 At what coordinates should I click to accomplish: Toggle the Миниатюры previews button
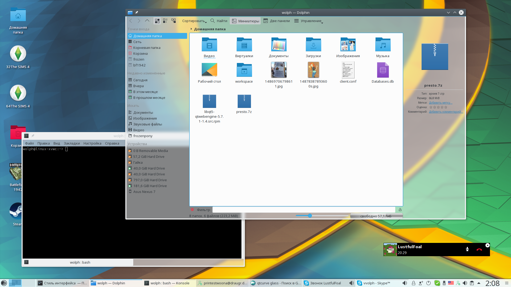(245, 21)
